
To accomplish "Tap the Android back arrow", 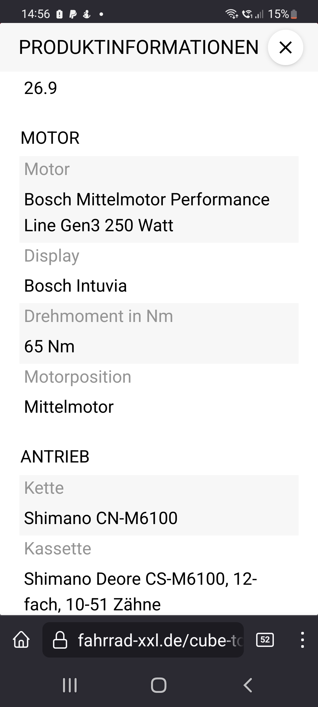I will [248, 685].
